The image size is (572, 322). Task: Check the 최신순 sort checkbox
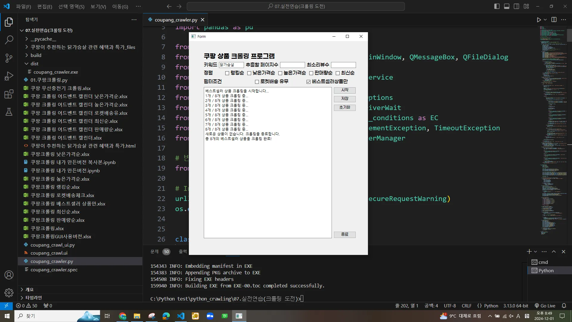[338, 73]
